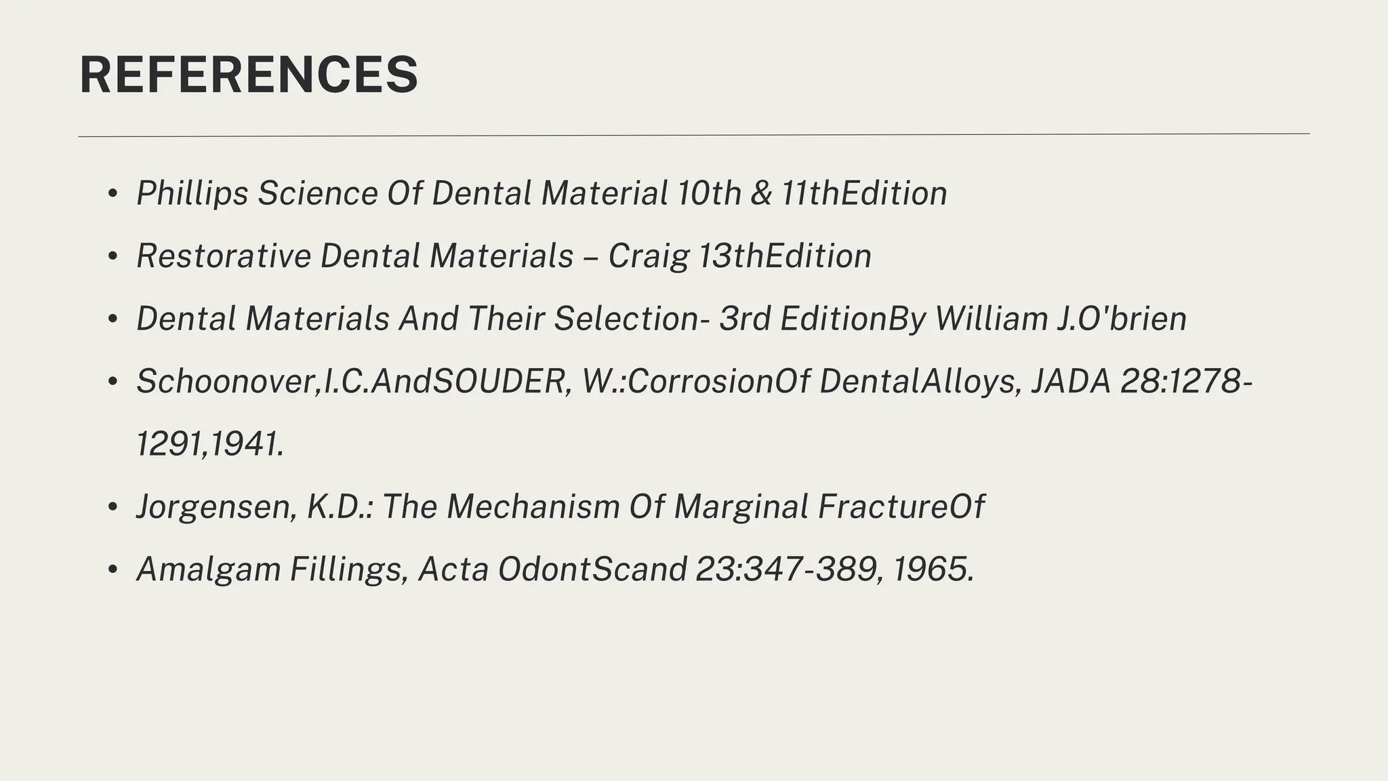Click the continuation line reading 1291,1941.
The width and height of the screenshot is (1388, 781).
[210, 444]
